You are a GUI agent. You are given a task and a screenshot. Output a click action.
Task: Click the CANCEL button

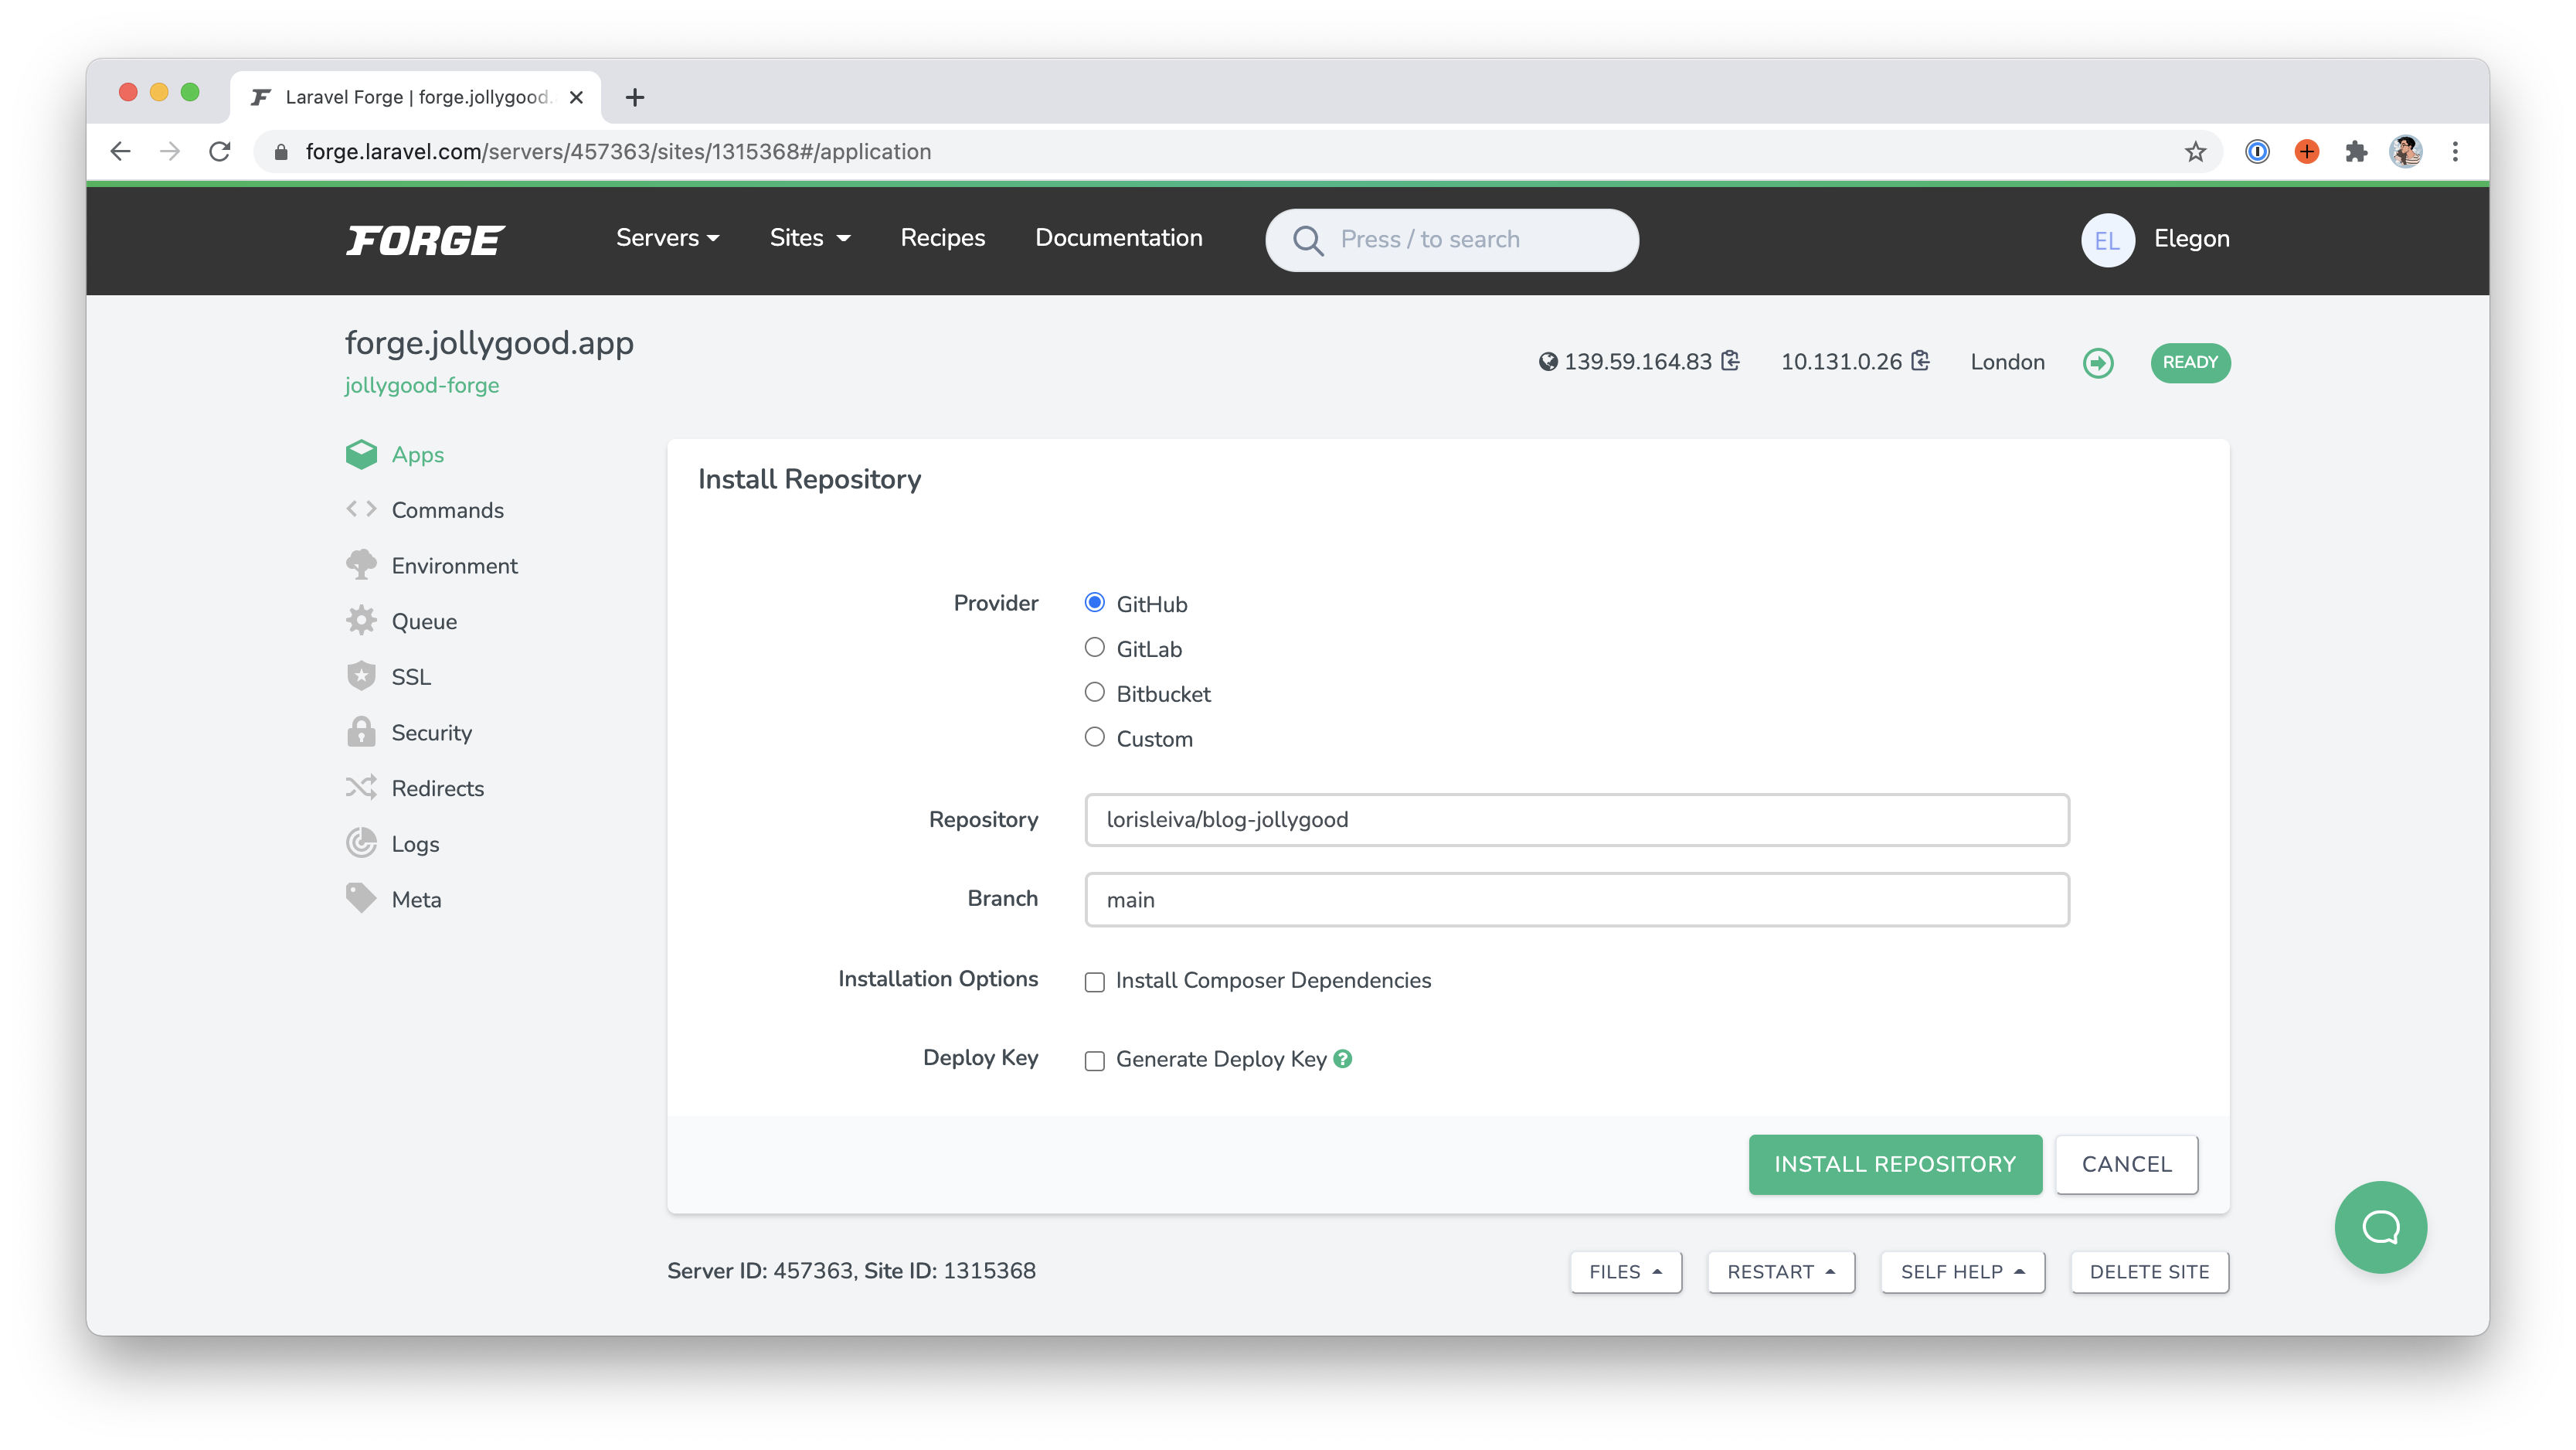pos(2126,1164)
